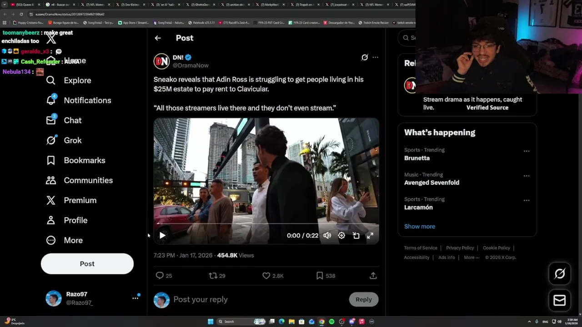Screen dimensions: 582x327
Task: Open Communities page
Action: [79, 180]
